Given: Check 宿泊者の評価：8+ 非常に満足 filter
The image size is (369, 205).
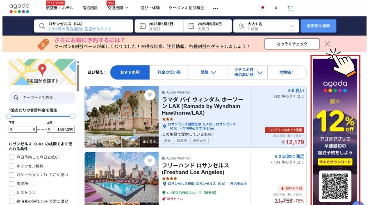Looking at the screenshot, I should tap(11, 201).
